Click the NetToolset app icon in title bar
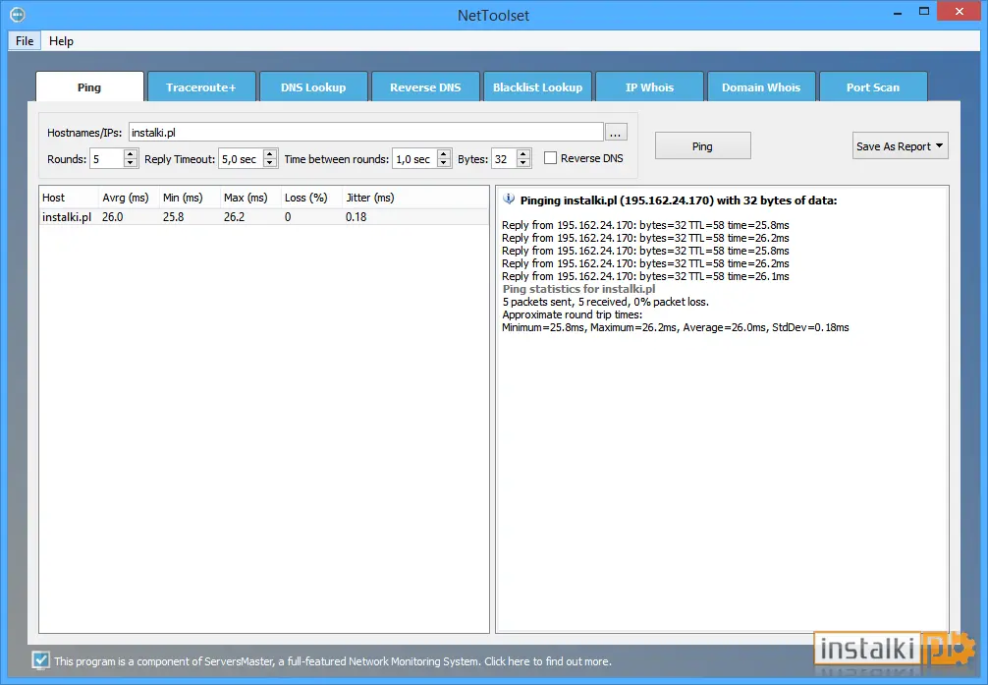Viewport: 988px width, 685px height. click(18, 14)
